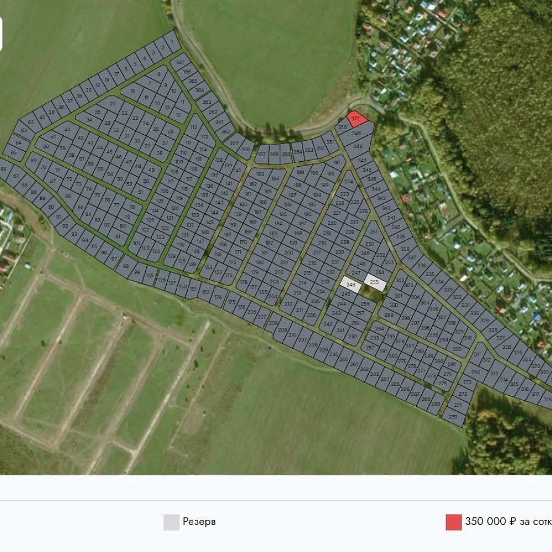Click the grey Резерв legend swatch
This screenshot has height=552, width=552.
click(x=172, y=522)
